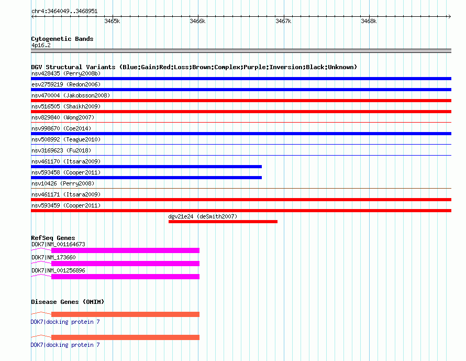Click the 3468k ruler label
Screen dimensions: 466x361
[369, 21]
